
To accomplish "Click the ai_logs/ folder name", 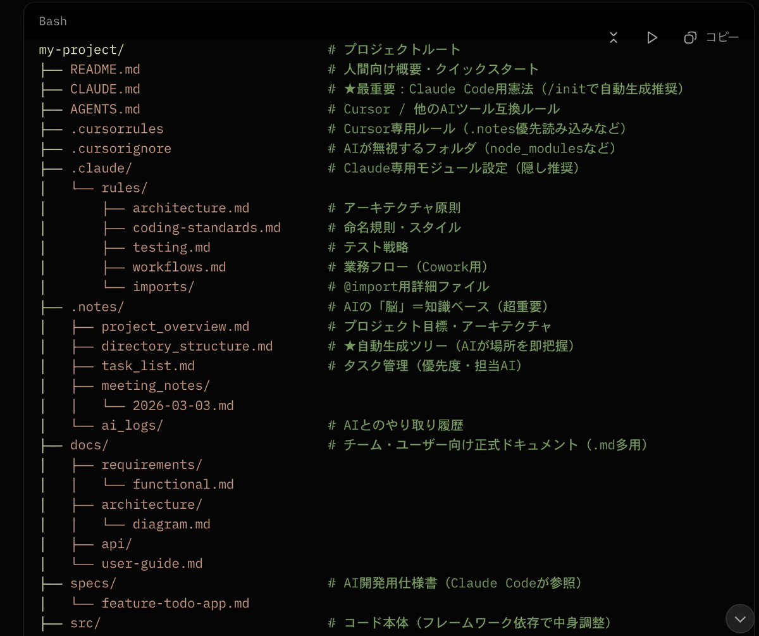I will tap(132, 425).
